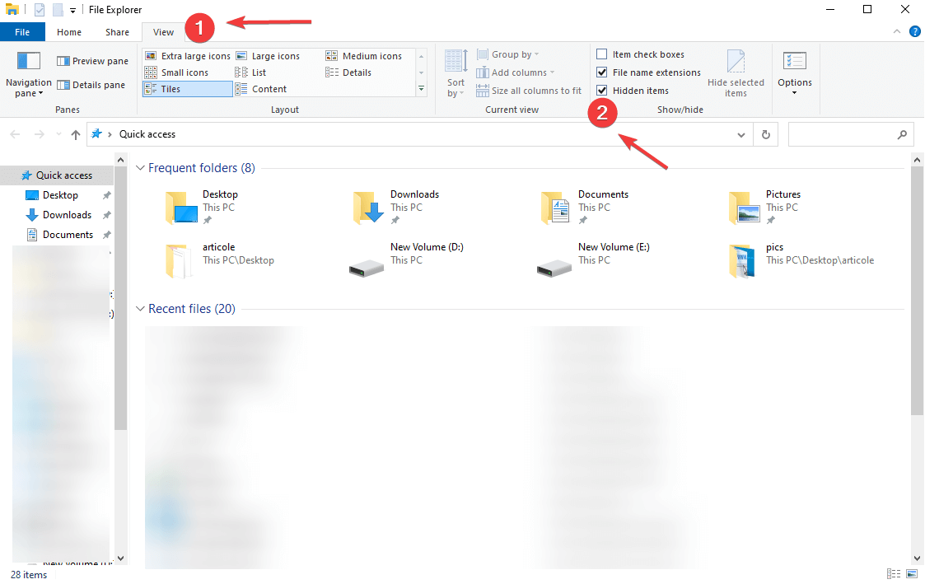Open the Help question mark icon
This screenshot has width=925, height=584.
point(915,32)
